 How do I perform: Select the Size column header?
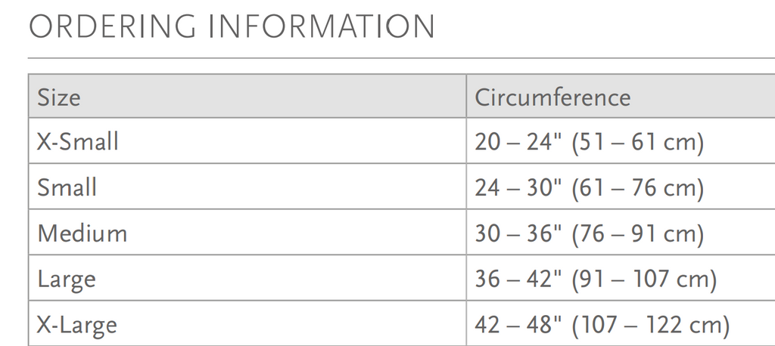coord(247,96)
